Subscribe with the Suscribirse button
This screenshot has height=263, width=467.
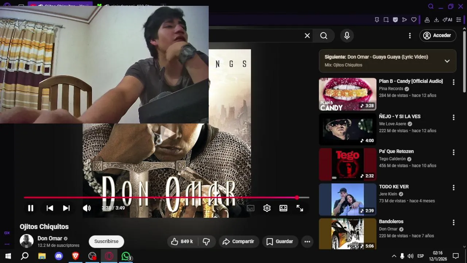tap(106, 241)
